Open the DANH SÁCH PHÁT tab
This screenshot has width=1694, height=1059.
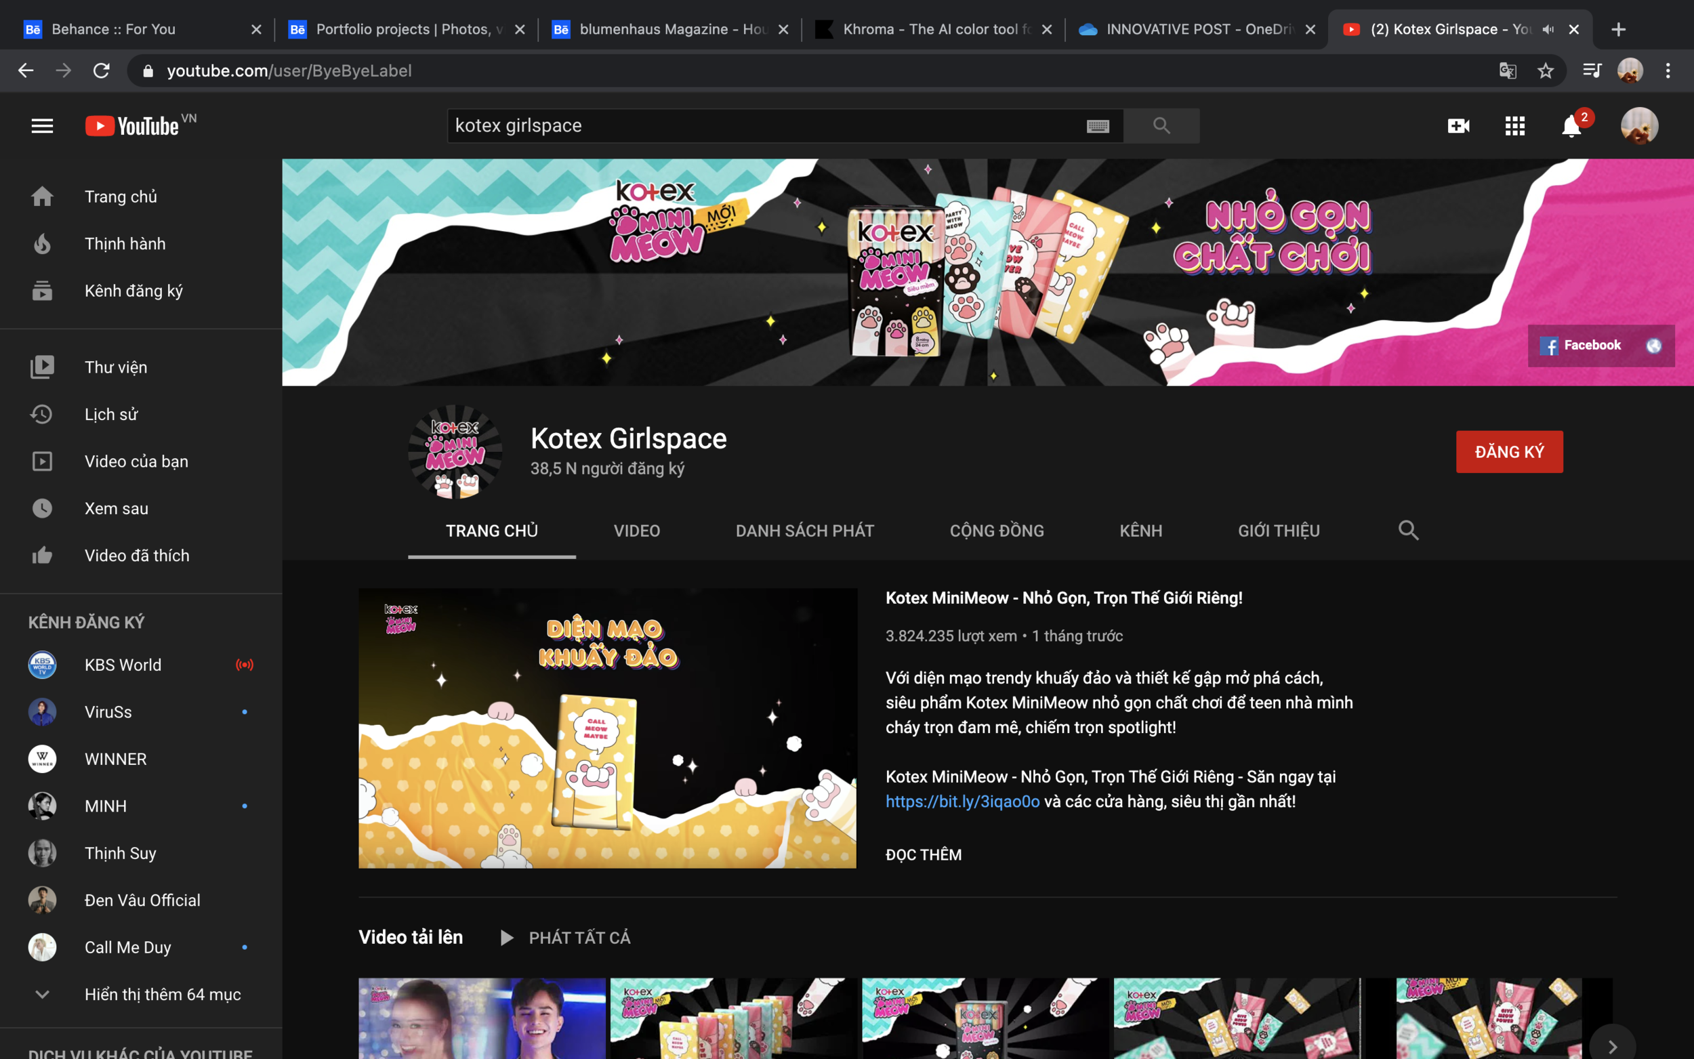(x=804, y=531)
